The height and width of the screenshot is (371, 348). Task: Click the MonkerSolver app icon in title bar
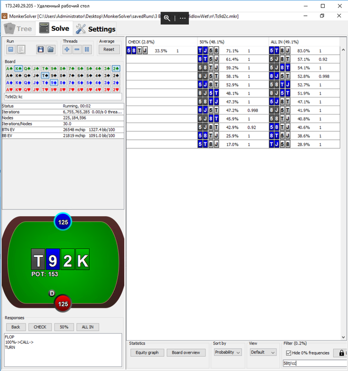click(4, 16)
